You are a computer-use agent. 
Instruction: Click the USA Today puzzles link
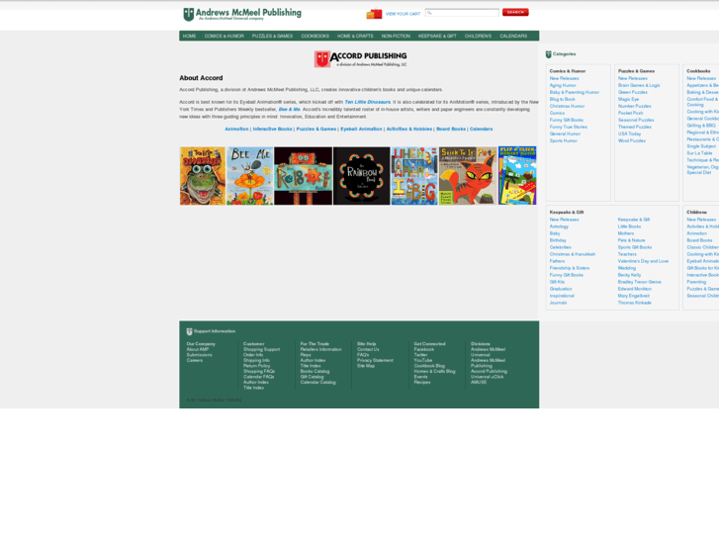[x=629, y=134]
